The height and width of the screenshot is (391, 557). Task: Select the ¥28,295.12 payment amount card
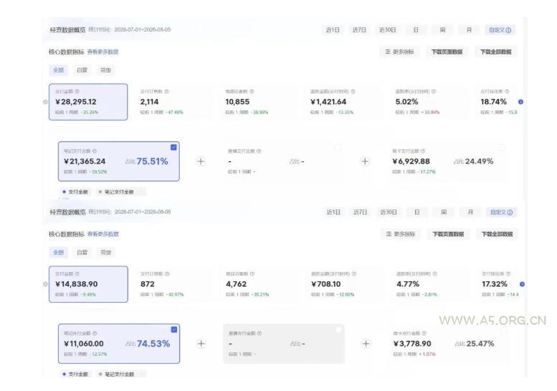88,102
